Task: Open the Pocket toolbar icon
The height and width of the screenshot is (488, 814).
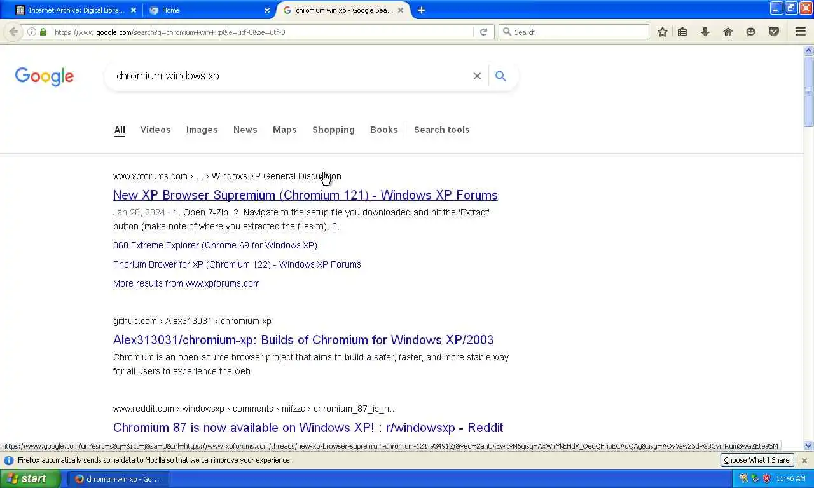Action: click(x=774, y=32)
